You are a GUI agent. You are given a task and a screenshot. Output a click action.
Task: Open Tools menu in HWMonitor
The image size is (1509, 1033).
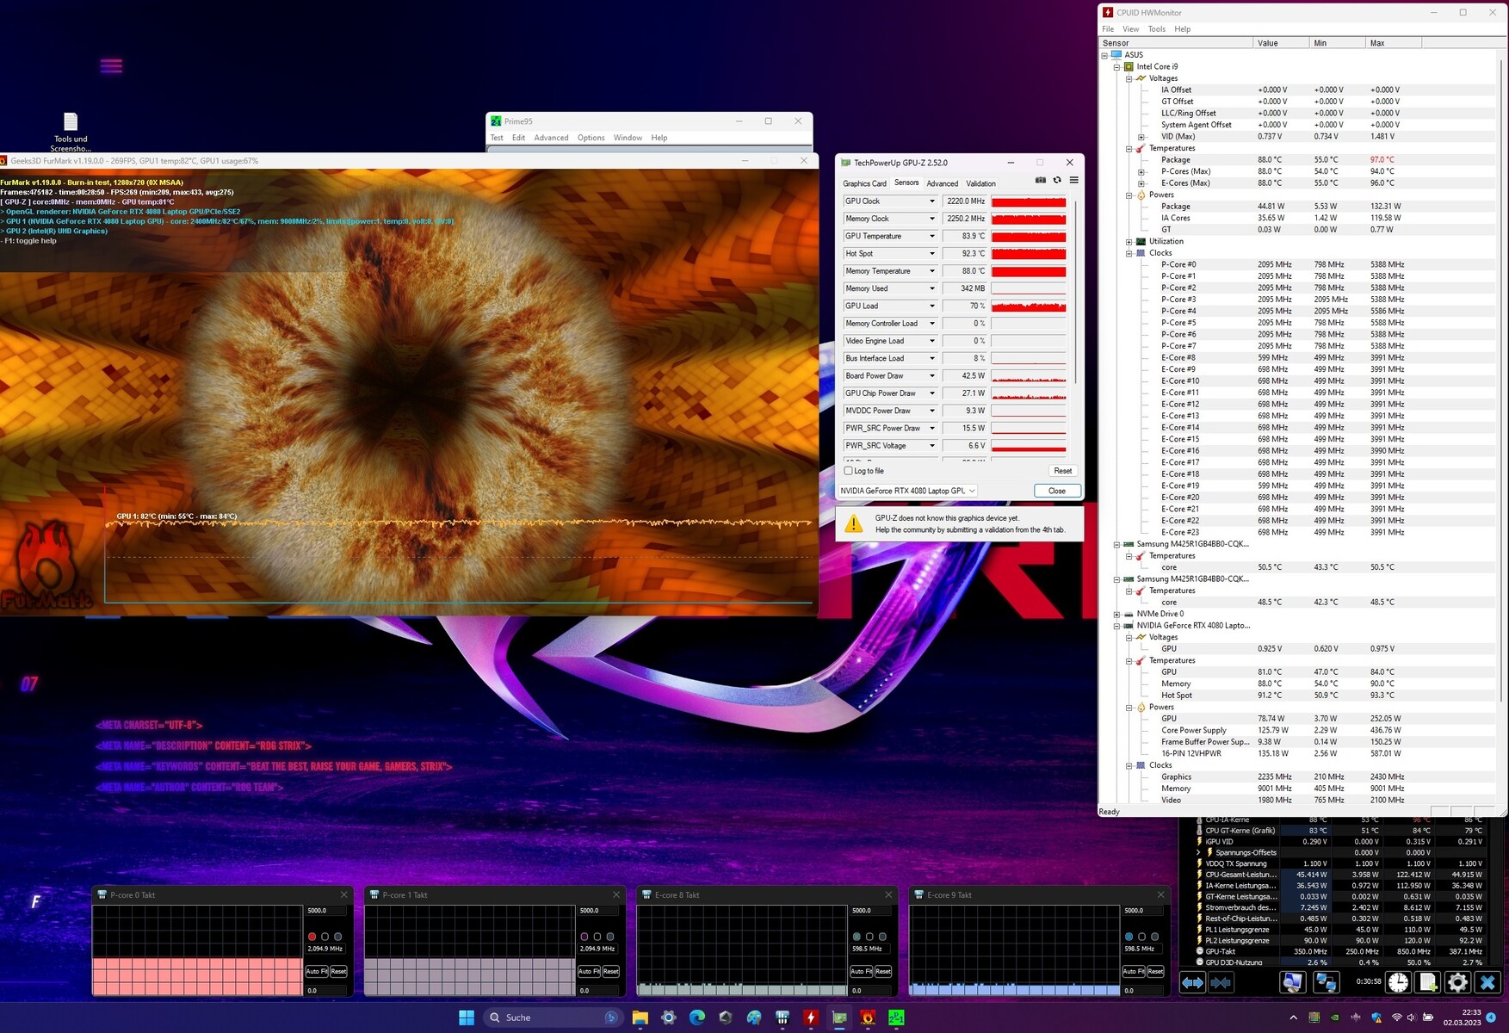(x=1156, y=29)
